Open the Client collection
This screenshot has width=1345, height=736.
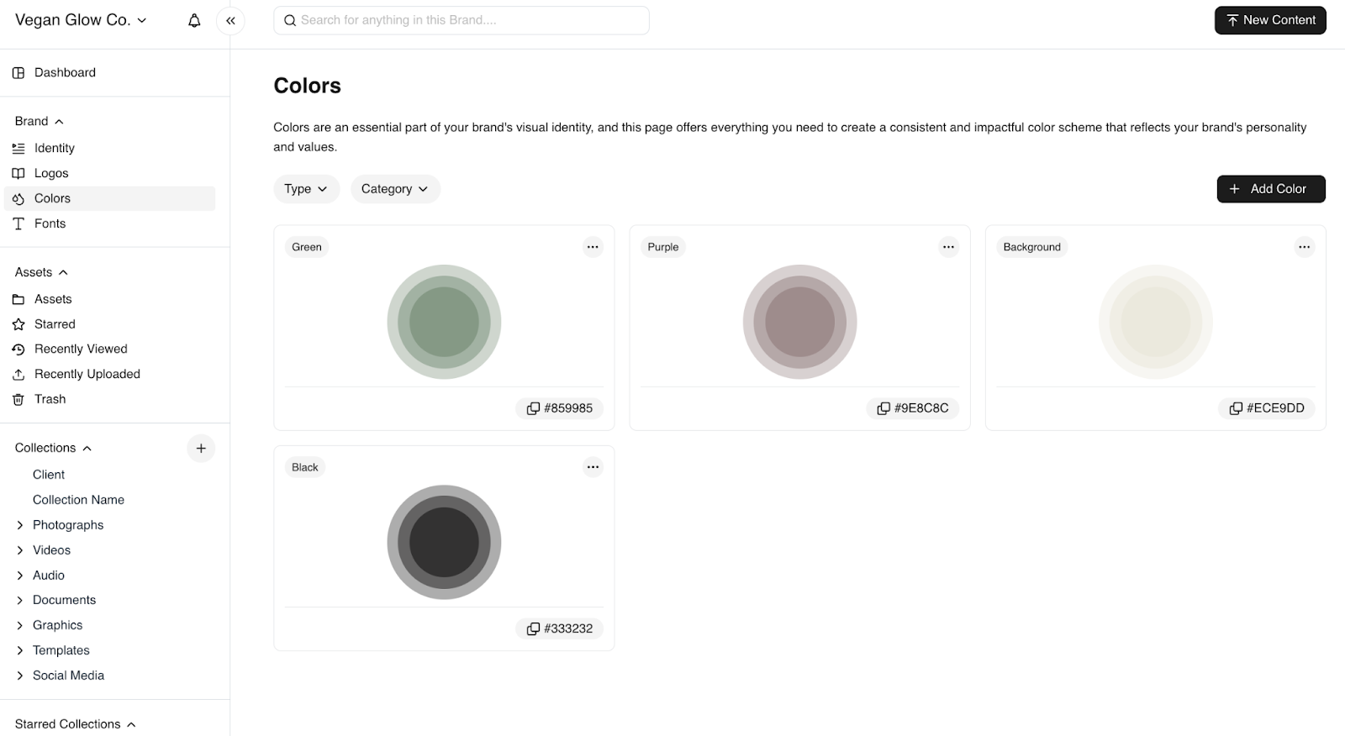49,475
